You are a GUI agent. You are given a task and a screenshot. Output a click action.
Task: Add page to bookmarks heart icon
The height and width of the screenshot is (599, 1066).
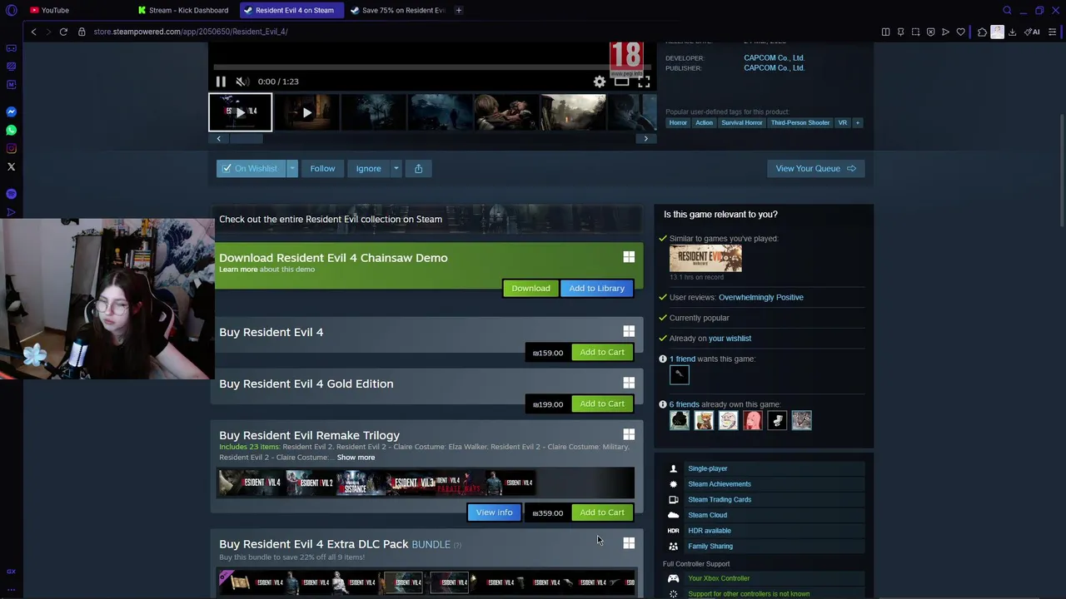pyautogui.click(x=960, y=32)
